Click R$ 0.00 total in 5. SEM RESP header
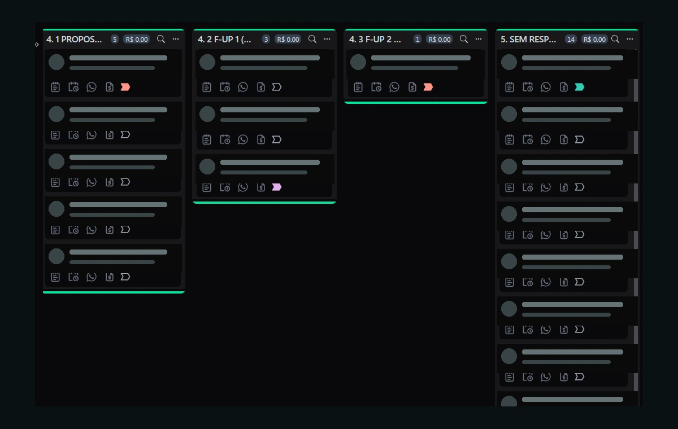The height and width of the screenshot is (429, 678). coord(595,40)
